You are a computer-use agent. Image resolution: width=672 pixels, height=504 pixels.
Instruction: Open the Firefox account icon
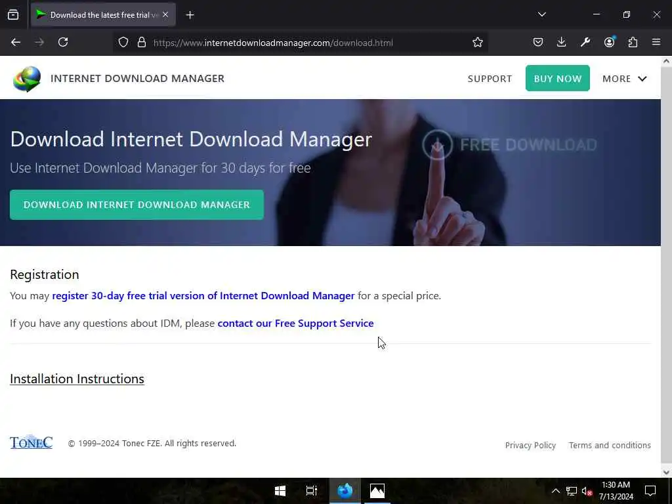tap(609, 41)
